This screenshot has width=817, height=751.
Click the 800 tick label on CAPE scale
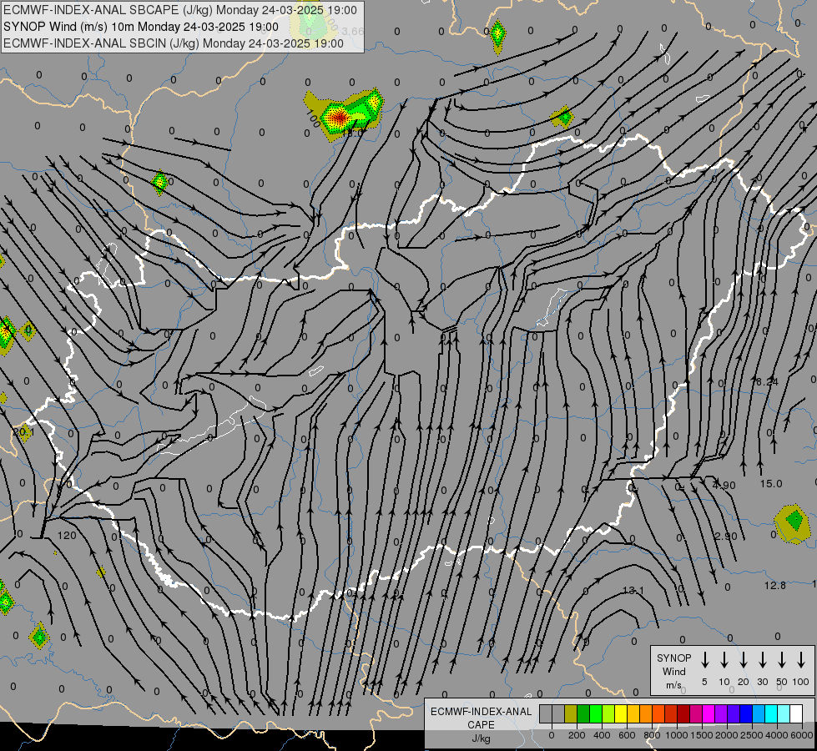tap(652, 735)
